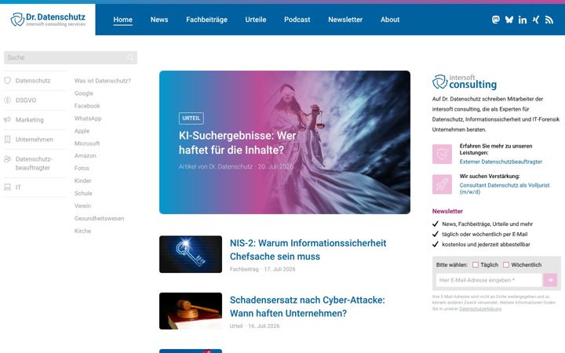The width and height of the screenshot is (565, 353).
Task: Click 'Urteil · 16. Juli 2026' meta text
Action: click(x=254, y=326)
